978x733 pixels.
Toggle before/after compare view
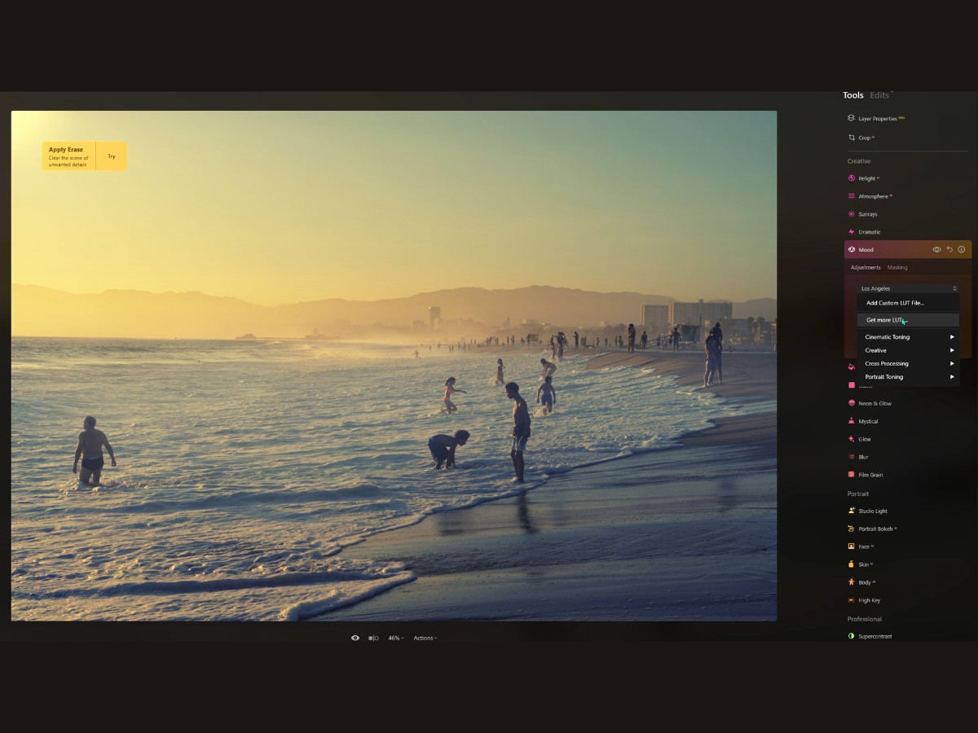pyautogui.click(x=373, y=638)
